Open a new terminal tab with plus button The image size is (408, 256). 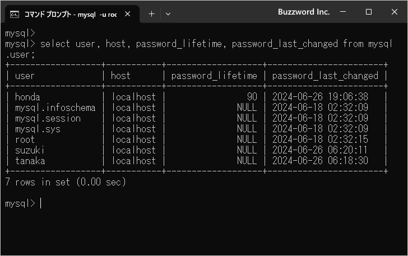pyautogui.click(x=151, y=13)
